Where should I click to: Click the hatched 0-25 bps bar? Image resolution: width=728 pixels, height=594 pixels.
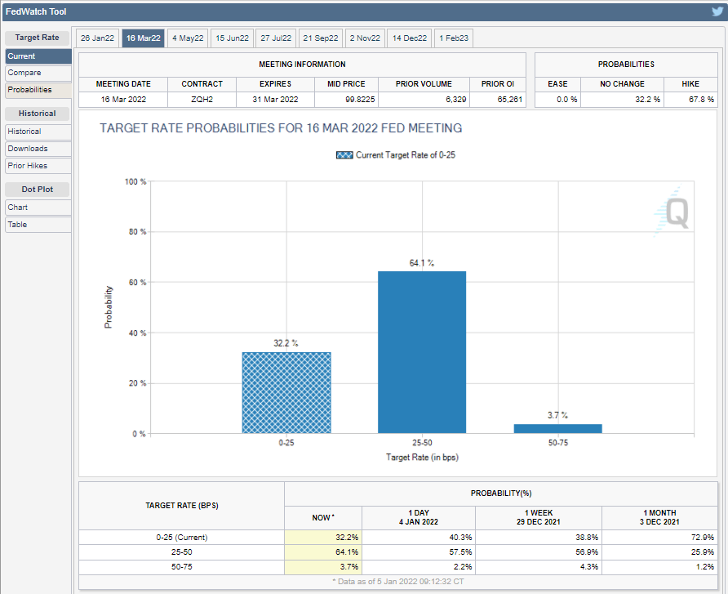[286, 393]
